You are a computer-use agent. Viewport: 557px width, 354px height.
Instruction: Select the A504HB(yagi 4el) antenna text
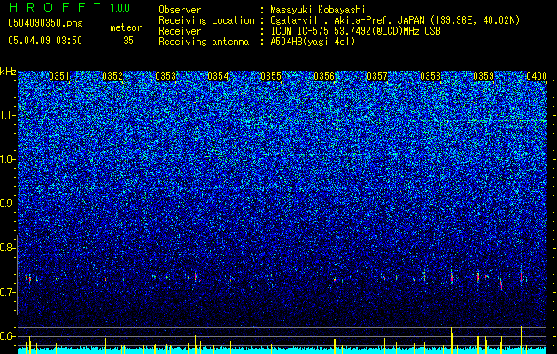coord(313,42)
